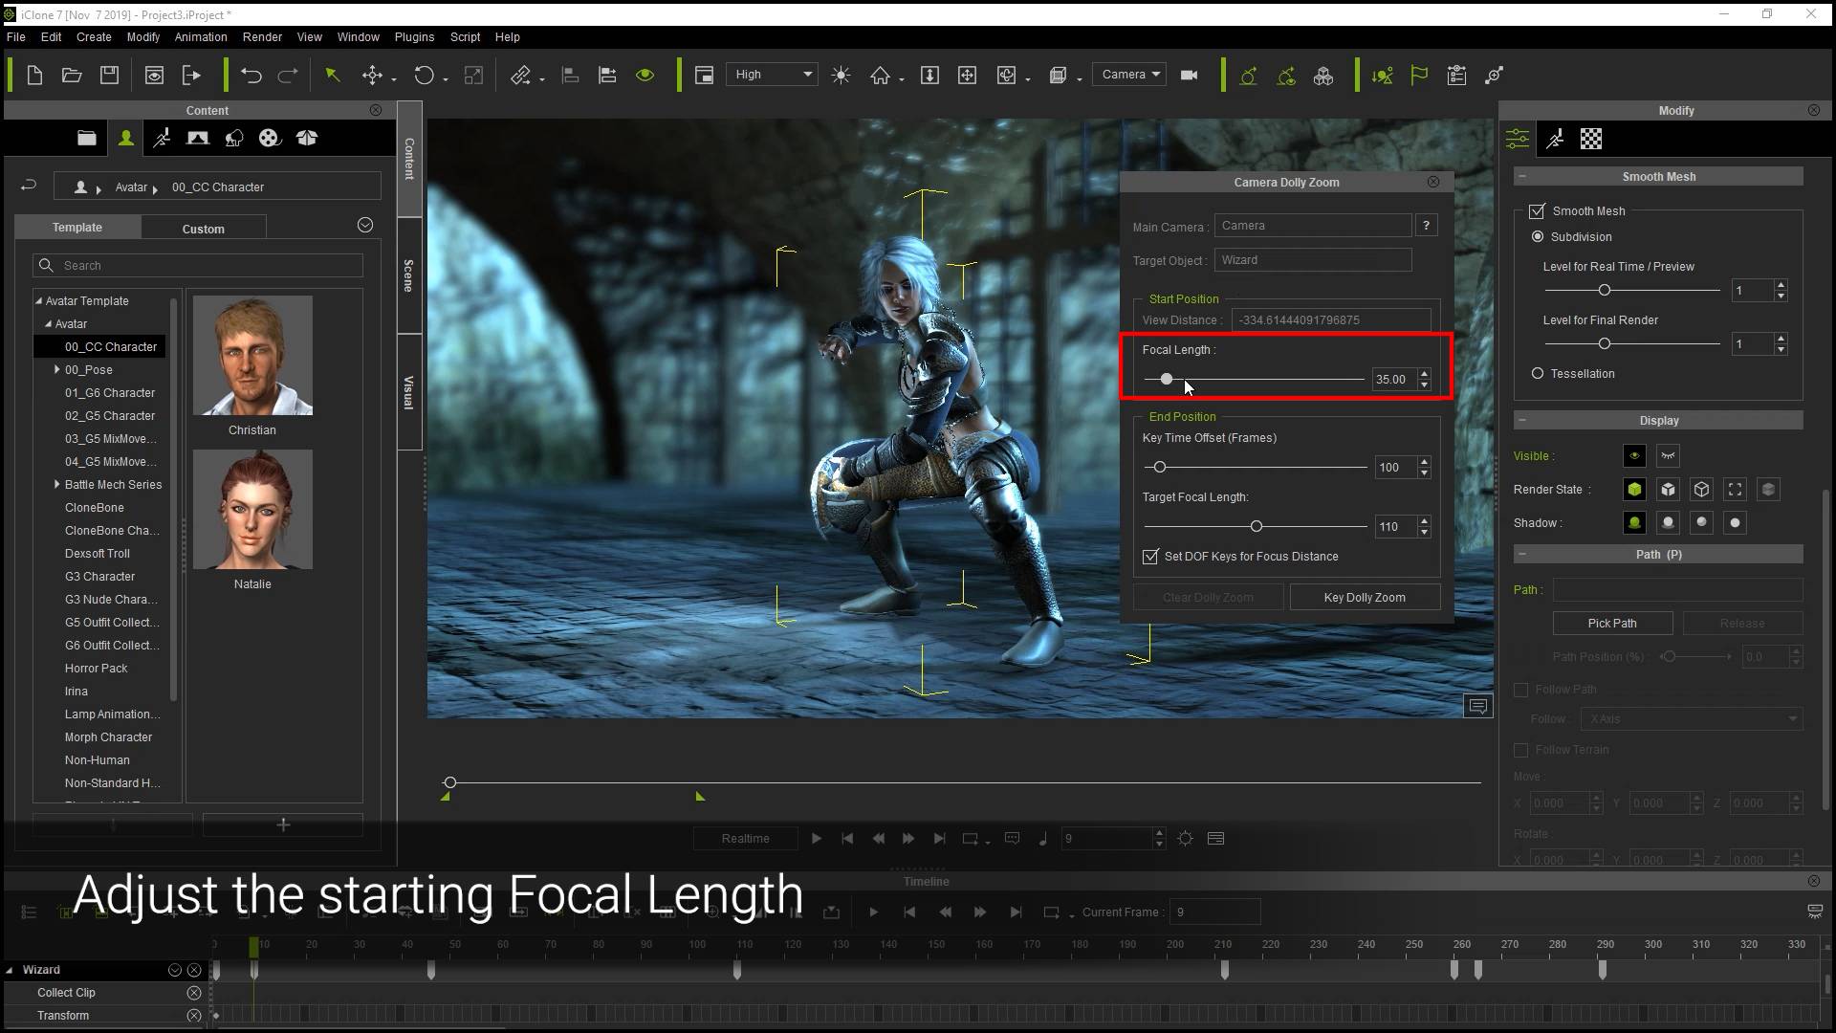1836x1033 pixels.
Task: Select the Tessellation radio button
Action: tap(1538, 373)
